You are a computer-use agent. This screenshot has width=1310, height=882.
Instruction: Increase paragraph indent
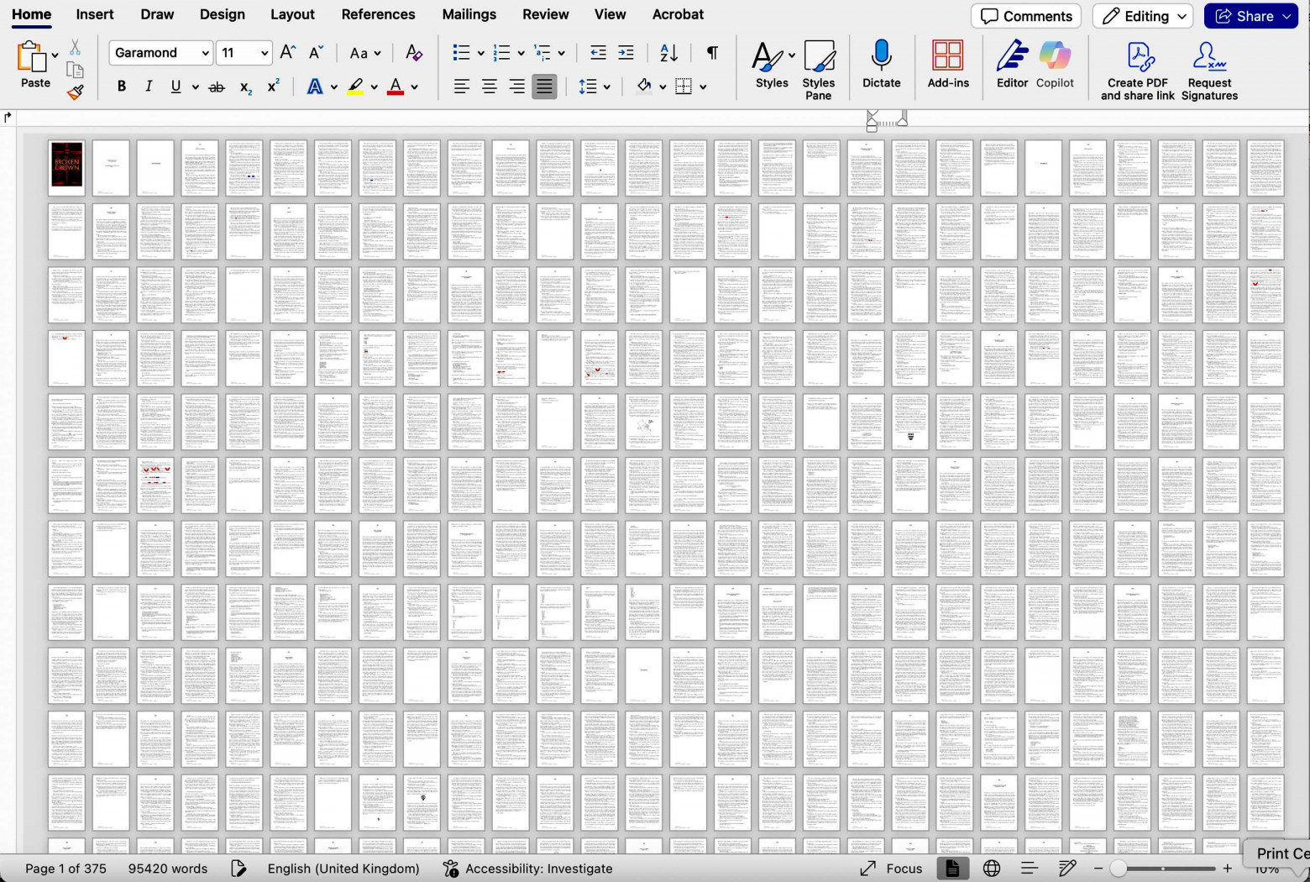click(x=626, y=53)
